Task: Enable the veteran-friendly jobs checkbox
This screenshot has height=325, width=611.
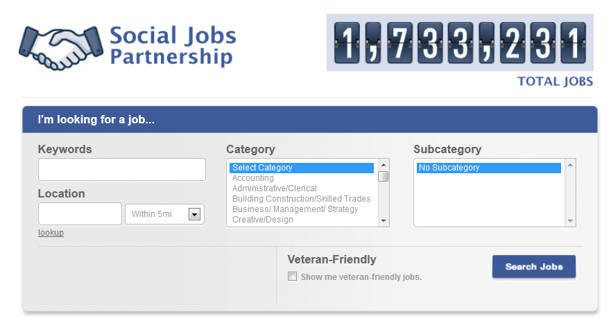Action: [x=293, y=276]
